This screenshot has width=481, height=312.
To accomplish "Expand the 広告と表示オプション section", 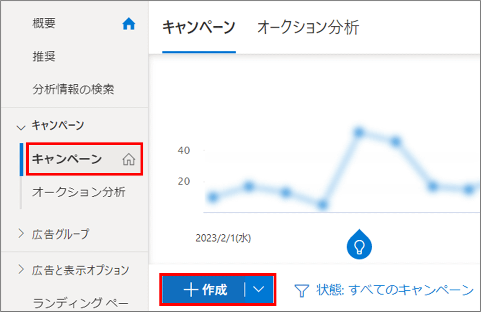I will point(21,270).
